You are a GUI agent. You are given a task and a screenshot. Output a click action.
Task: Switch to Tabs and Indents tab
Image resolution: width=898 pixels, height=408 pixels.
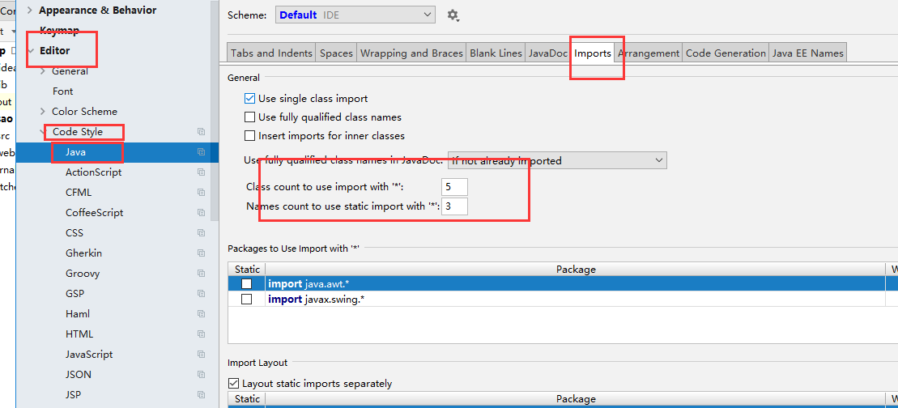(x=271, y=53)
